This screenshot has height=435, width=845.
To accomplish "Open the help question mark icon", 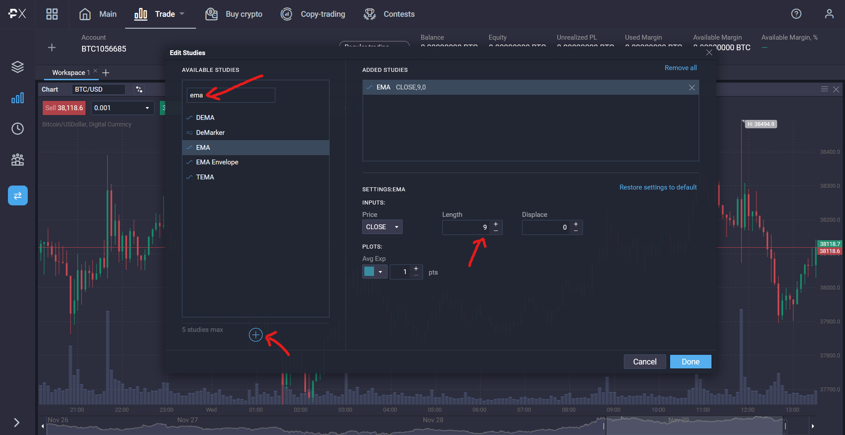I will point(796,14).
